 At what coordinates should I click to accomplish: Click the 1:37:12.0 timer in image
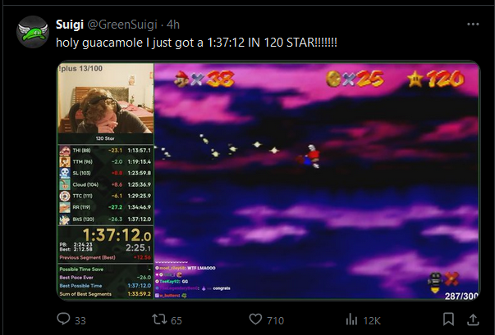tap(117, 235)
